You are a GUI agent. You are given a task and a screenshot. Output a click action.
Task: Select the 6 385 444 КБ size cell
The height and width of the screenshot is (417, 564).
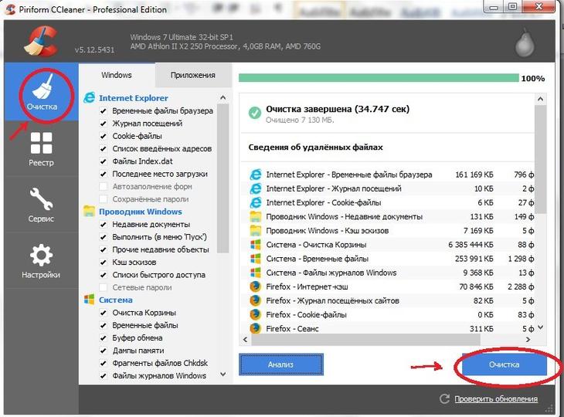point(471,245)
